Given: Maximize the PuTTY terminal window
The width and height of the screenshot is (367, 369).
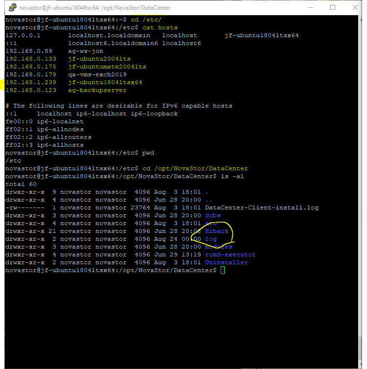Looking at the screenshot, I should tap(333, 7).
